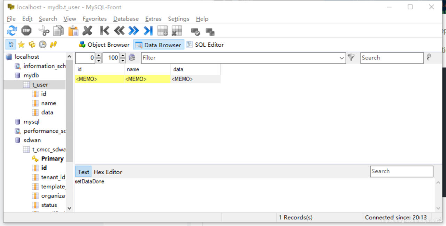The image size is (446, 226).
Task: Click the Copy icon in toolbar
Action: (x=59, y=31)
